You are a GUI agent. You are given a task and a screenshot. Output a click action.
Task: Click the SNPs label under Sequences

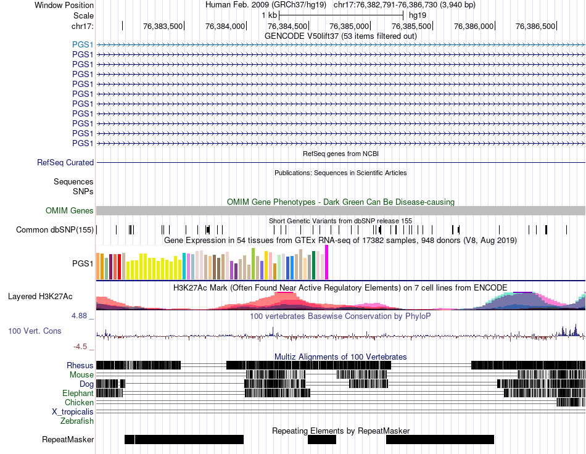pyautogui.click(x=83, y=191)
